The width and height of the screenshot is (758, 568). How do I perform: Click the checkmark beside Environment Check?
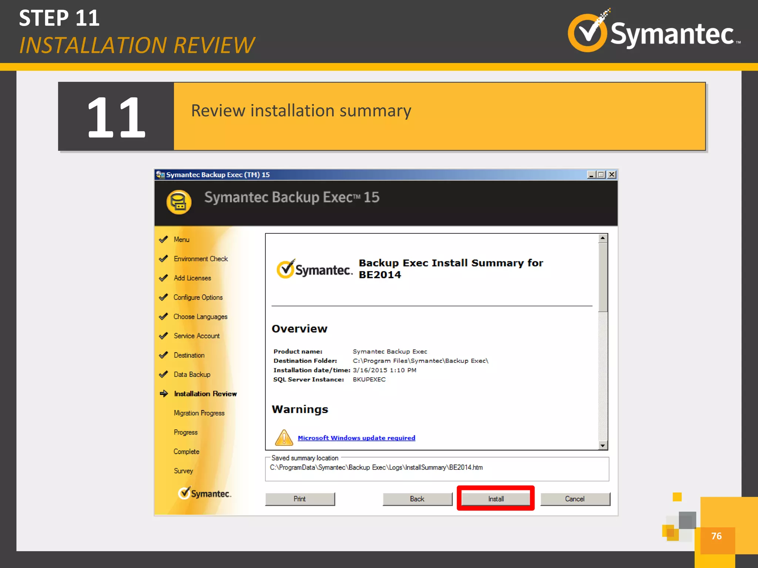tap(163, 259)
